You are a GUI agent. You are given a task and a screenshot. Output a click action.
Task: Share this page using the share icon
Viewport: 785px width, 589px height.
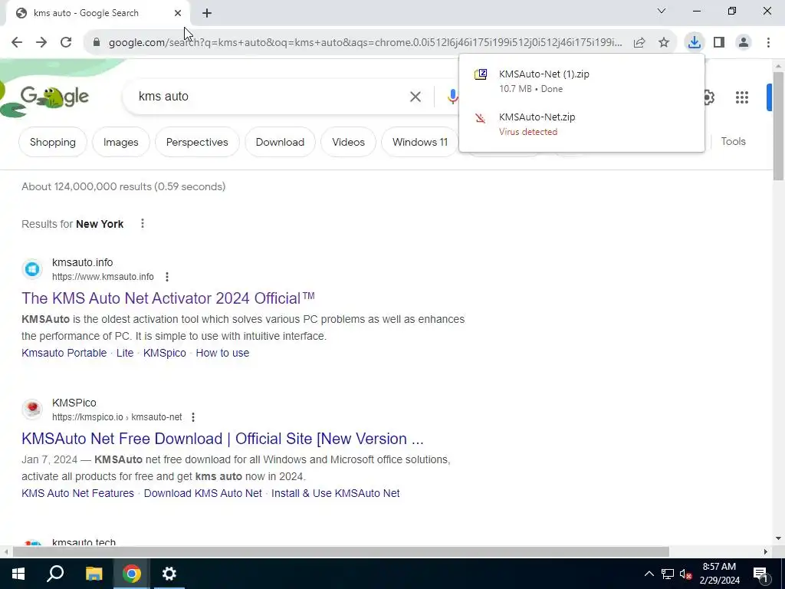point(639,43)
